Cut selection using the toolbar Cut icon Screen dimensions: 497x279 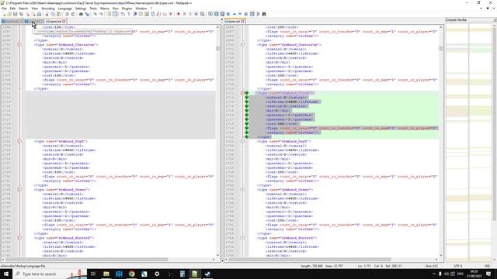47,14
